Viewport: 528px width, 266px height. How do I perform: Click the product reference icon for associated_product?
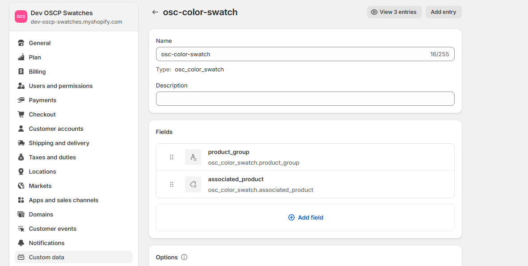tap(193, 184)
